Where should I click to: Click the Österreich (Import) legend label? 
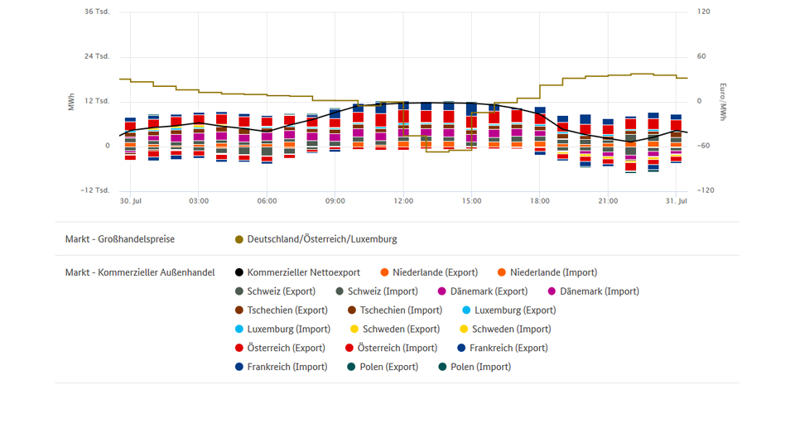pyautogui.click(x=397, y=348)
